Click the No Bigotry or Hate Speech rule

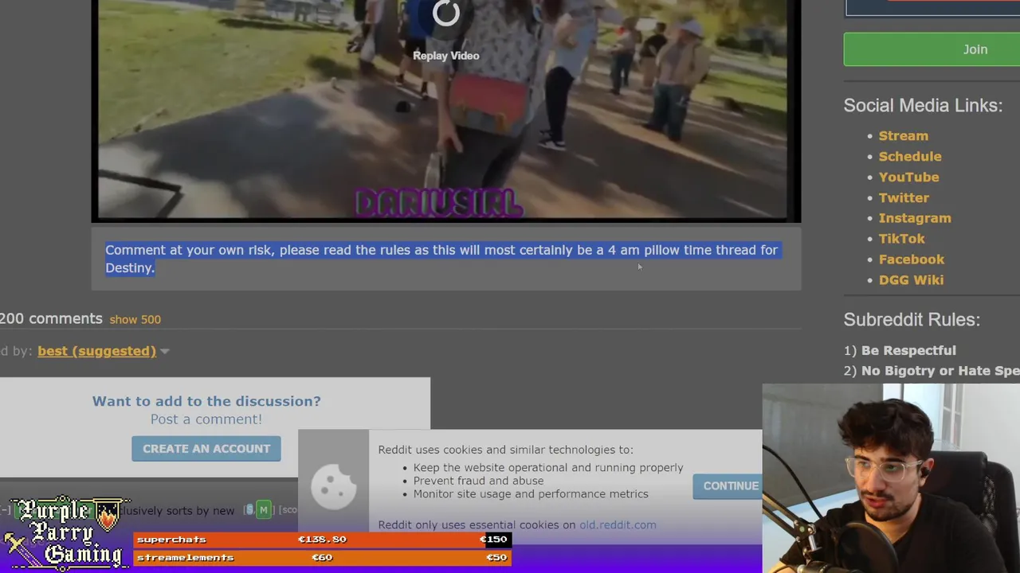[x=940, y=371]
